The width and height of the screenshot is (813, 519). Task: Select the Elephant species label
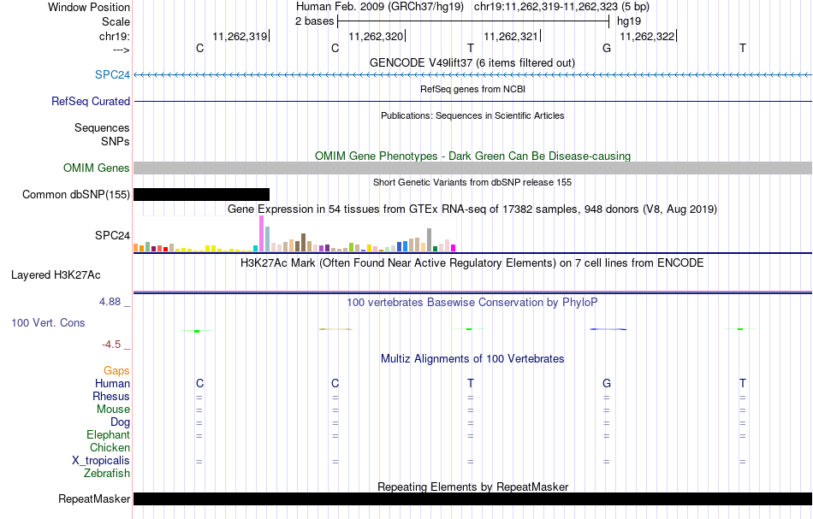(108, 434)
